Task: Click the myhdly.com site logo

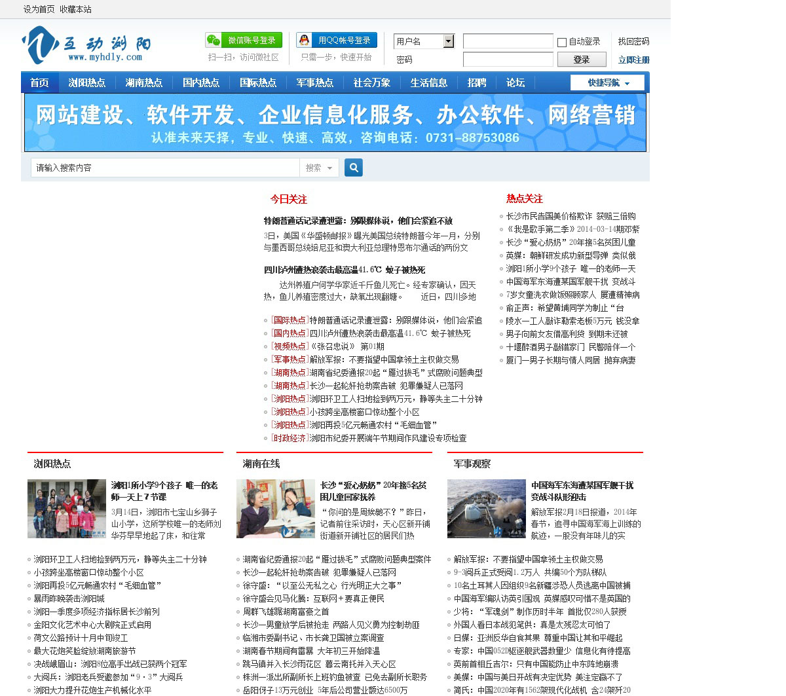Action: (86, 46)
